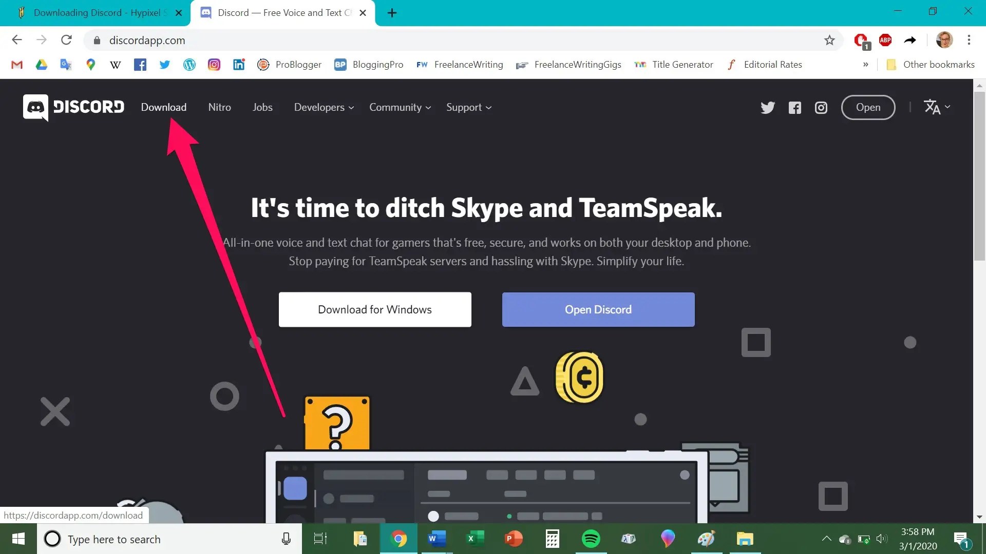Click the Discord logo in header
The height and width of the screenshot is (554, 986).
pos(73,107)
